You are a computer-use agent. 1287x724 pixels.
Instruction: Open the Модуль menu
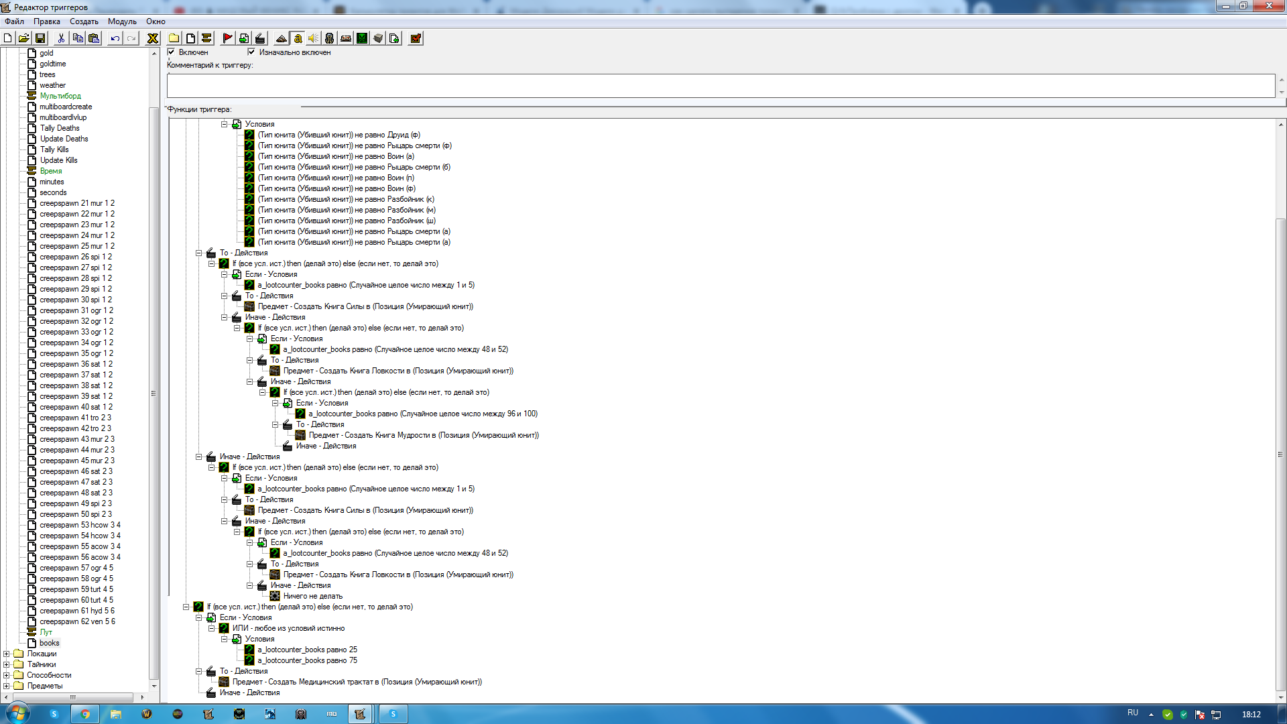pos(122,21)
